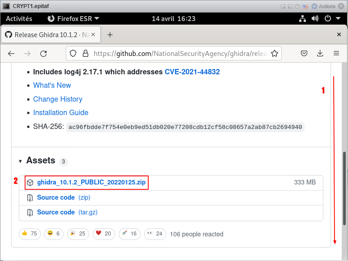Click the Firefox back navigation arrow
Image resolution: width=348 pixels, height=261 pixels.
point(11,54)
